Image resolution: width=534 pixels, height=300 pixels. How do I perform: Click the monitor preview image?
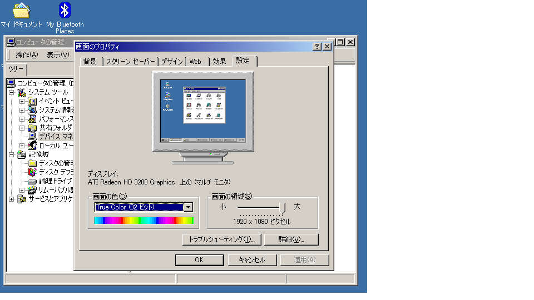[x=202, y=111]
